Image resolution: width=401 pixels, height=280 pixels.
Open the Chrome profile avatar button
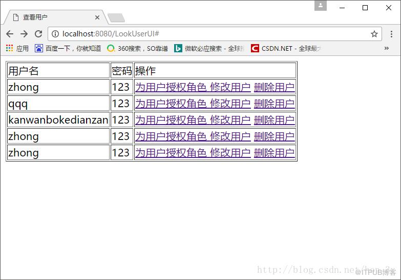pos(321,5)
